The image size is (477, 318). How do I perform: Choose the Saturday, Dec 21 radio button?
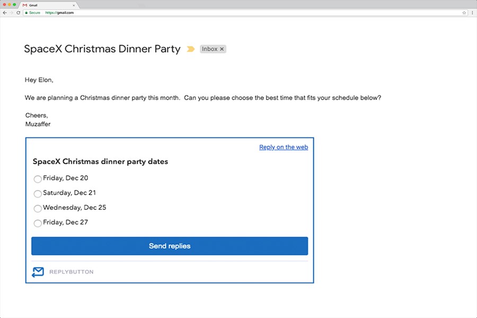point(38,194)
